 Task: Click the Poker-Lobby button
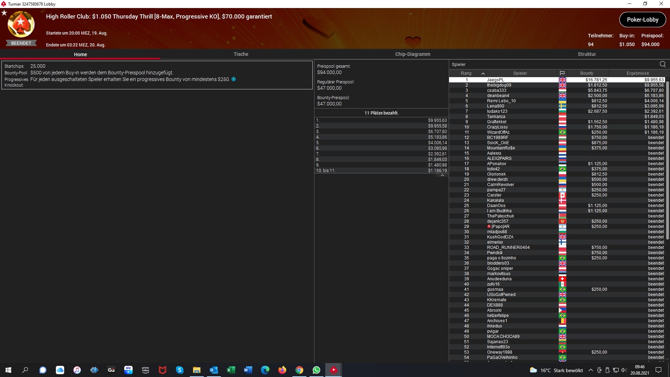[x=642, y=20]
